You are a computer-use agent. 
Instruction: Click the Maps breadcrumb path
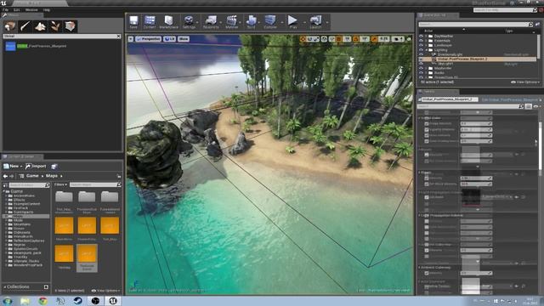pos(52,176)
